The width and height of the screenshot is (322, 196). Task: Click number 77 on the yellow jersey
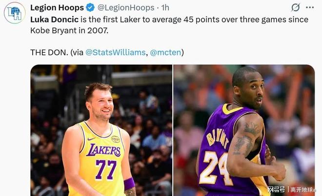click(x=105, y=170)
